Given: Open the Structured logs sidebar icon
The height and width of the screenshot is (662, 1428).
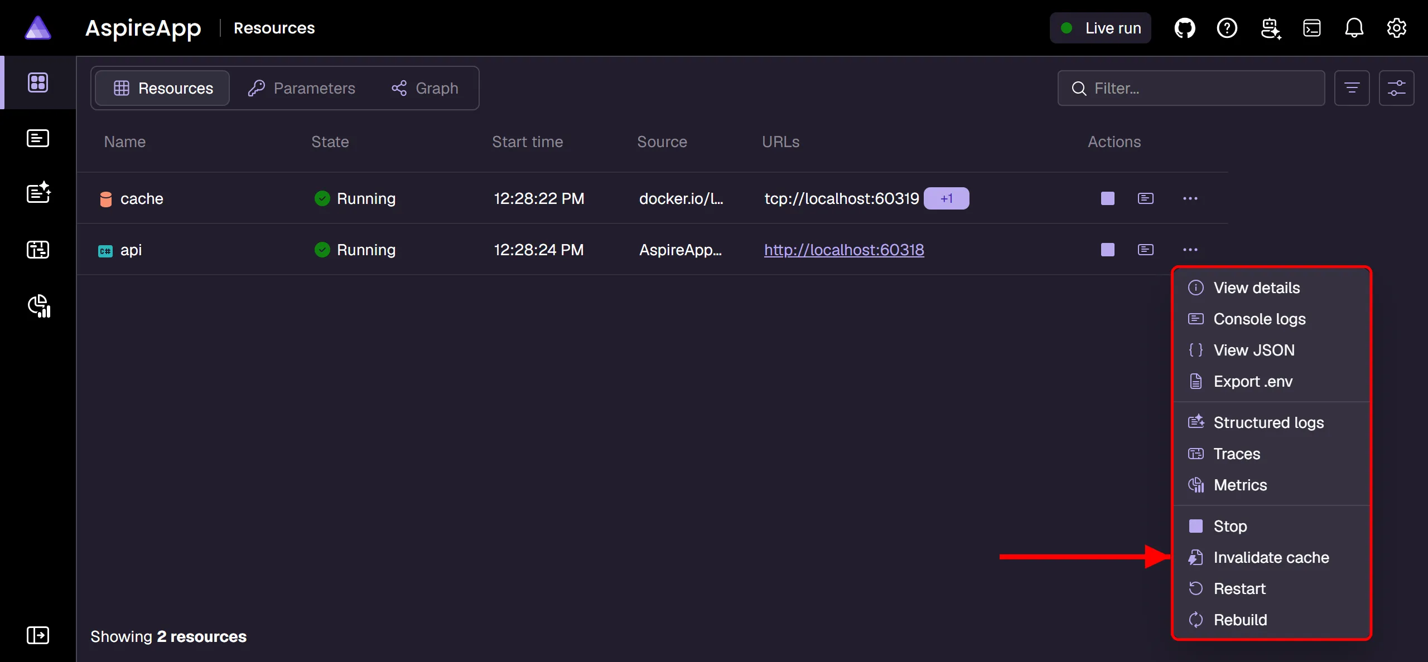Looking at the screenshot, I should coord(38,192).
